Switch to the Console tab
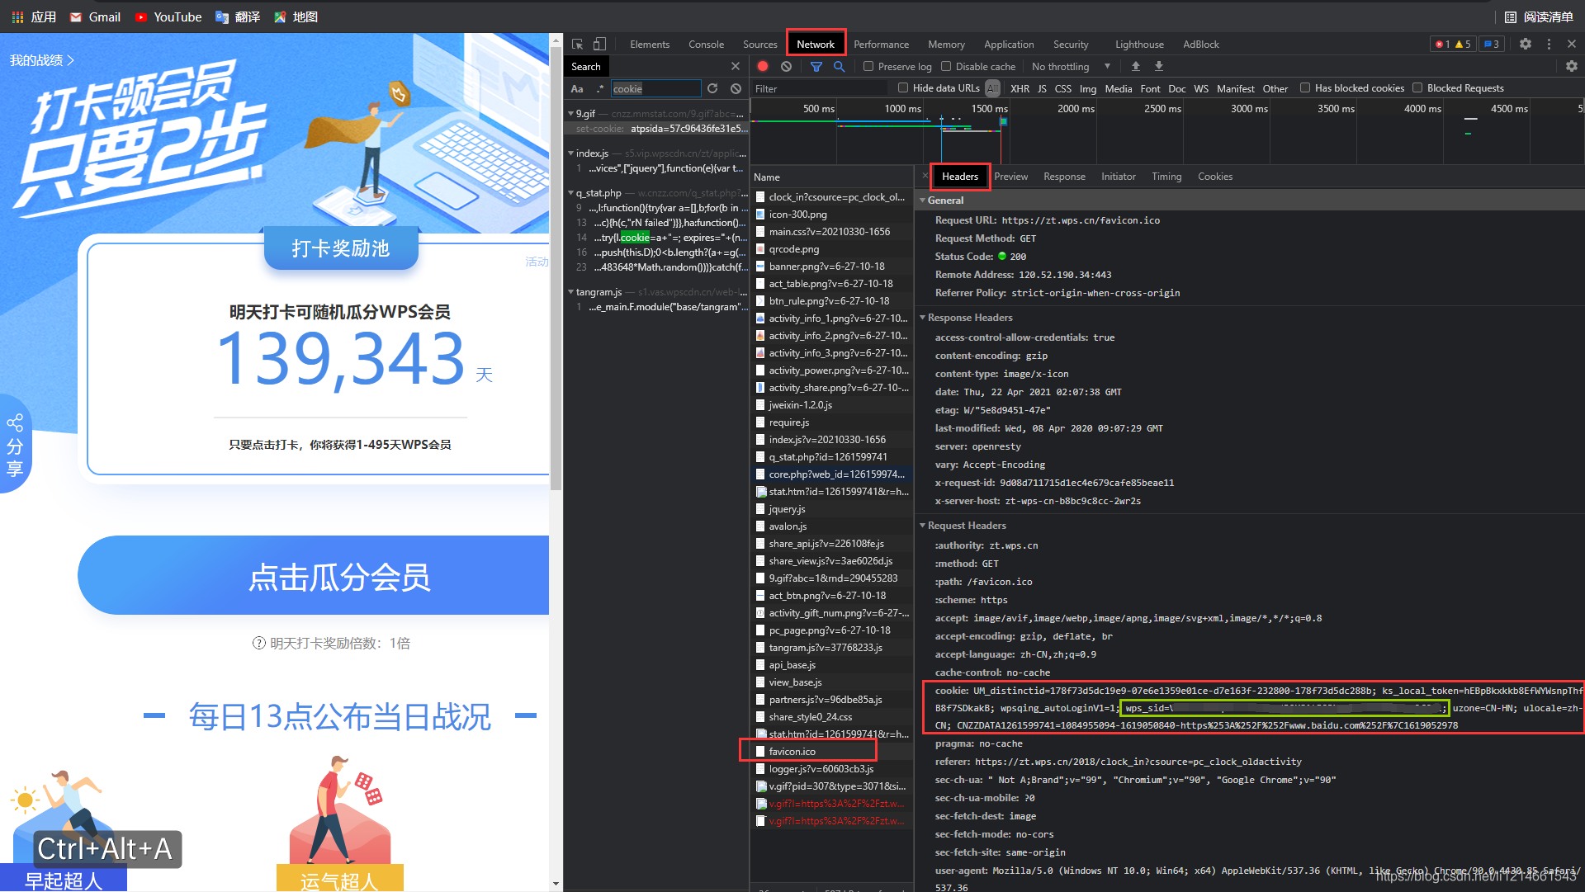Image resolution: width=1585 pixels, height=892 pixels. pos(706,44)
